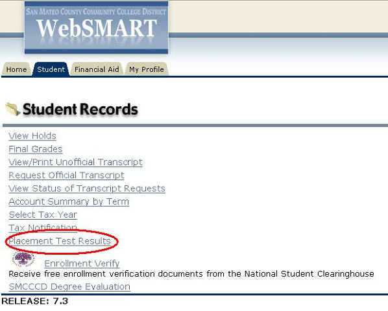Screen dimensions: 388x311
Task: Click the RELEASE: 7.3 footer text
Action: (34, 301)
